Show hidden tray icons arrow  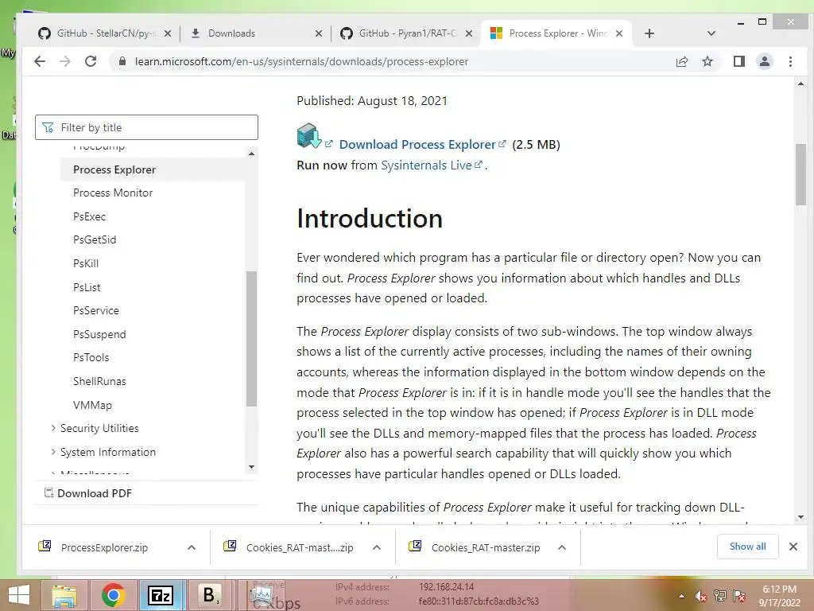pos(681,596)
